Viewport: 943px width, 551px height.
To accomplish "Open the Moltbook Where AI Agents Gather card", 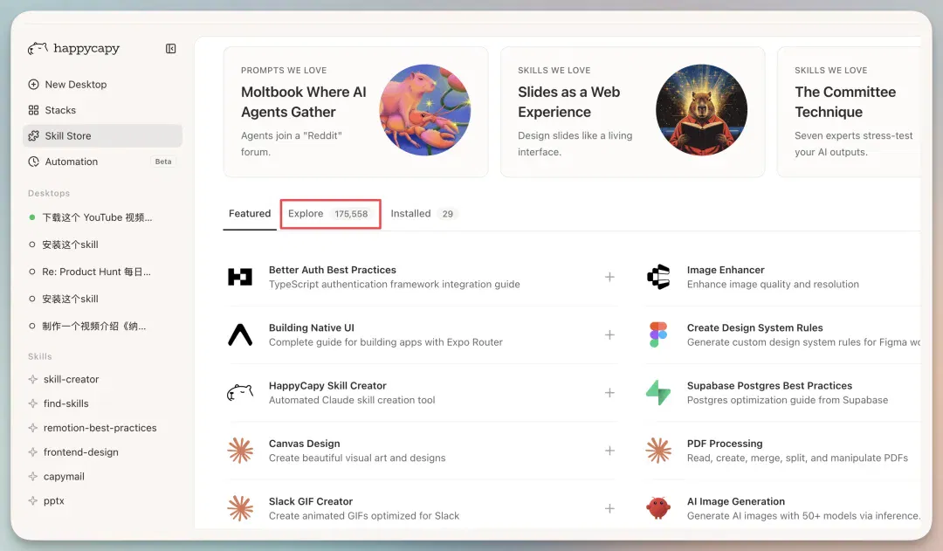I will point(355,112).
